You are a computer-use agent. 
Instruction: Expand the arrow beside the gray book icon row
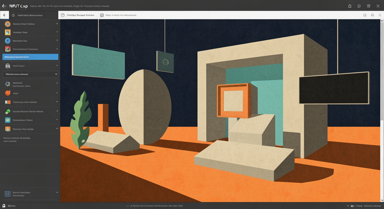pos(57,66)
